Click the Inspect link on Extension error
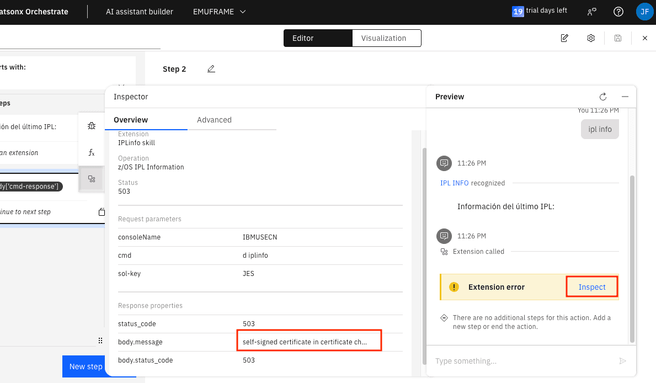The height and width of the screenshot is (383, 656). 592,287
